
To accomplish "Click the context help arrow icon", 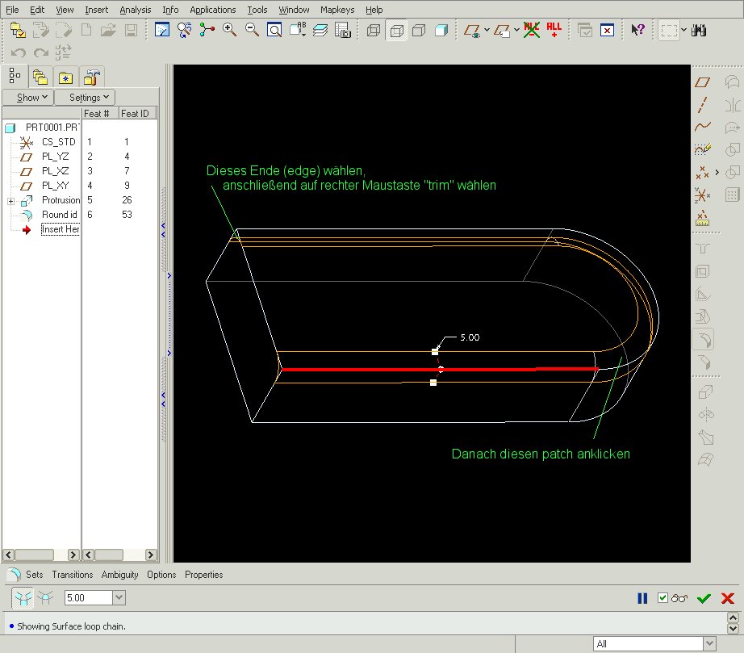I will click(637, 31).
